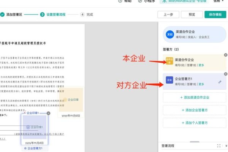This screenshot has width=228, height=152.
Task: Click date field under yellow 企业印章
Action: pyautogui.click(x=71, y=116)
